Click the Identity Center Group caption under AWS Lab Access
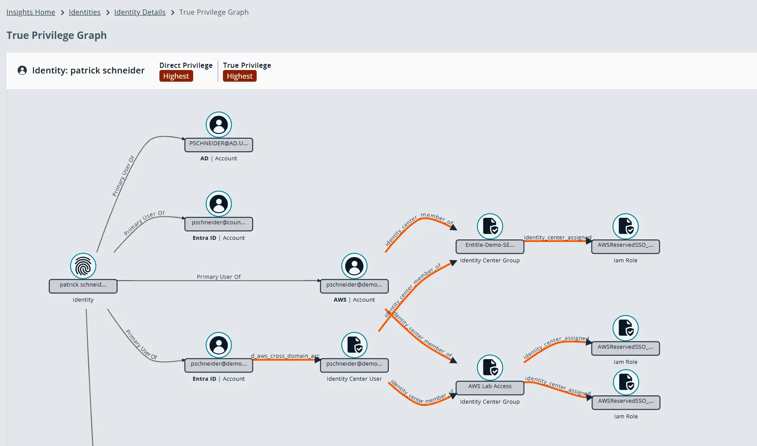 490,402
